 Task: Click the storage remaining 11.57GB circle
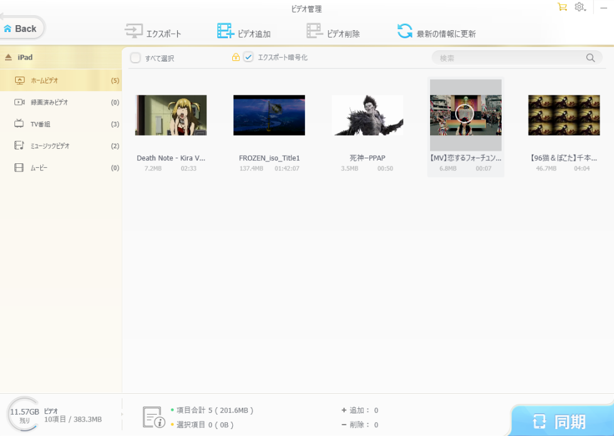(24, 414)
